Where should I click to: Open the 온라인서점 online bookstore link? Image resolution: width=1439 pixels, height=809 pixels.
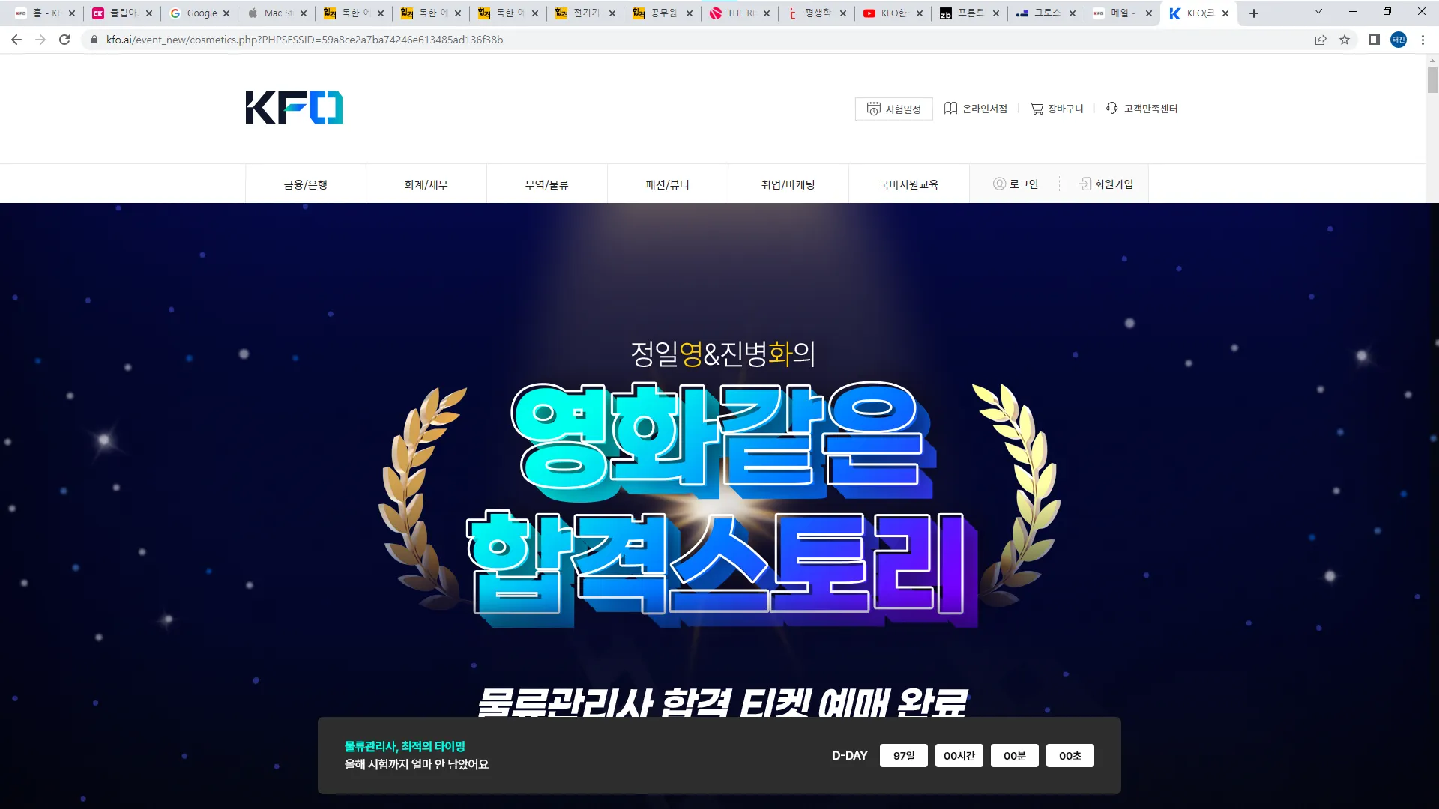point(975,109)
